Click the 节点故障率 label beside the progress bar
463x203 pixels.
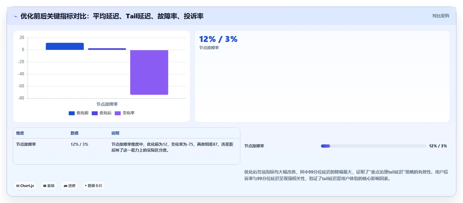click(254, 146)
